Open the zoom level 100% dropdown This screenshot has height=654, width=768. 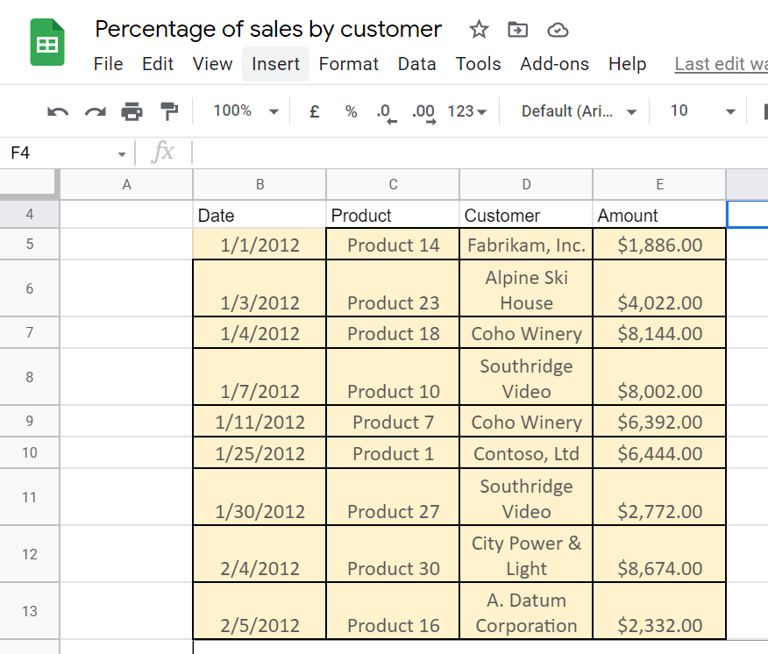(245, 111)
